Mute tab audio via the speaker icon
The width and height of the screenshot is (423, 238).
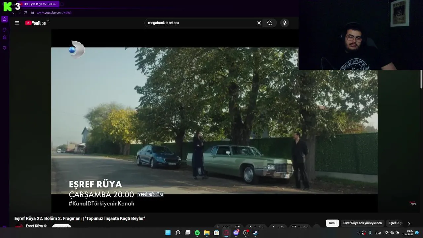point(26,4)
